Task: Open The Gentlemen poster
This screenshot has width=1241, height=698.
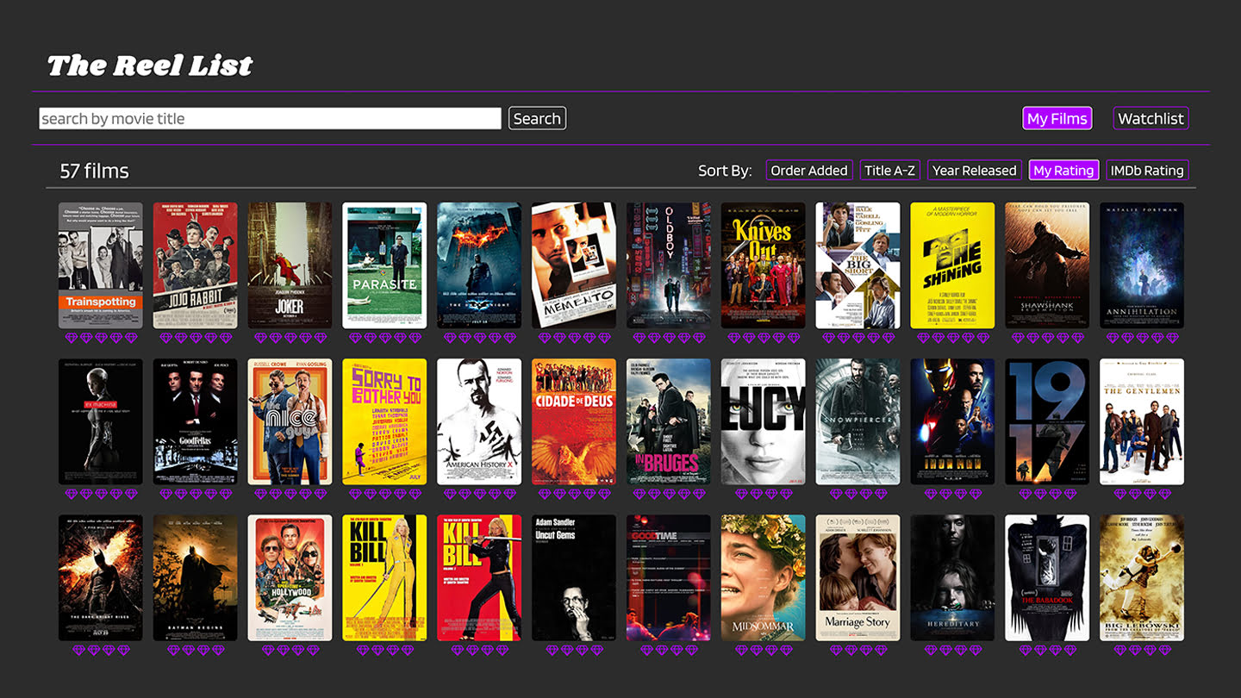Action: pyautogui.click(x=1142, y=422)
